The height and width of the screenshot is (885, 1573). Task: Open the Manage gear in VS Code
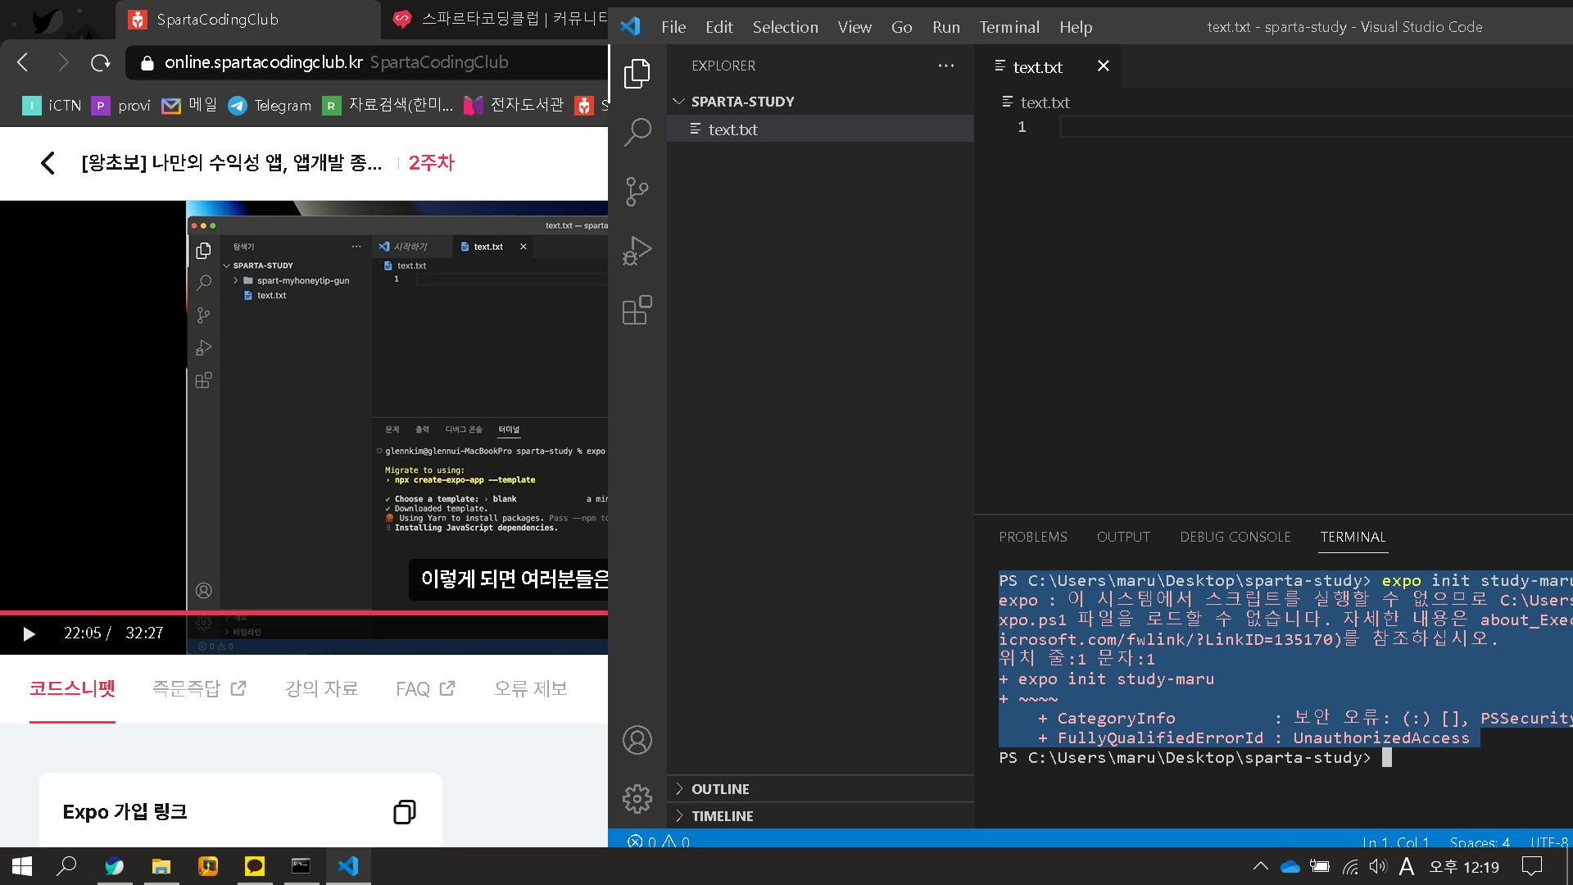637,799
